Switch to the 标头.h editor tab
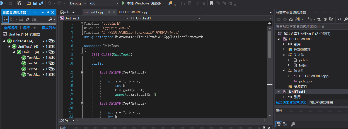 coord(64,12)
